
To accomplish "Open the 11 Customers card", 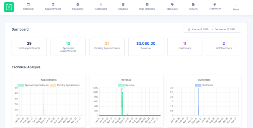I will point(185,47).
